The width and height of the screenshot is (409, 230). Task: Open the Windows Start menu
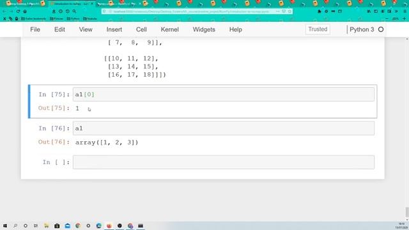(5, 226)
